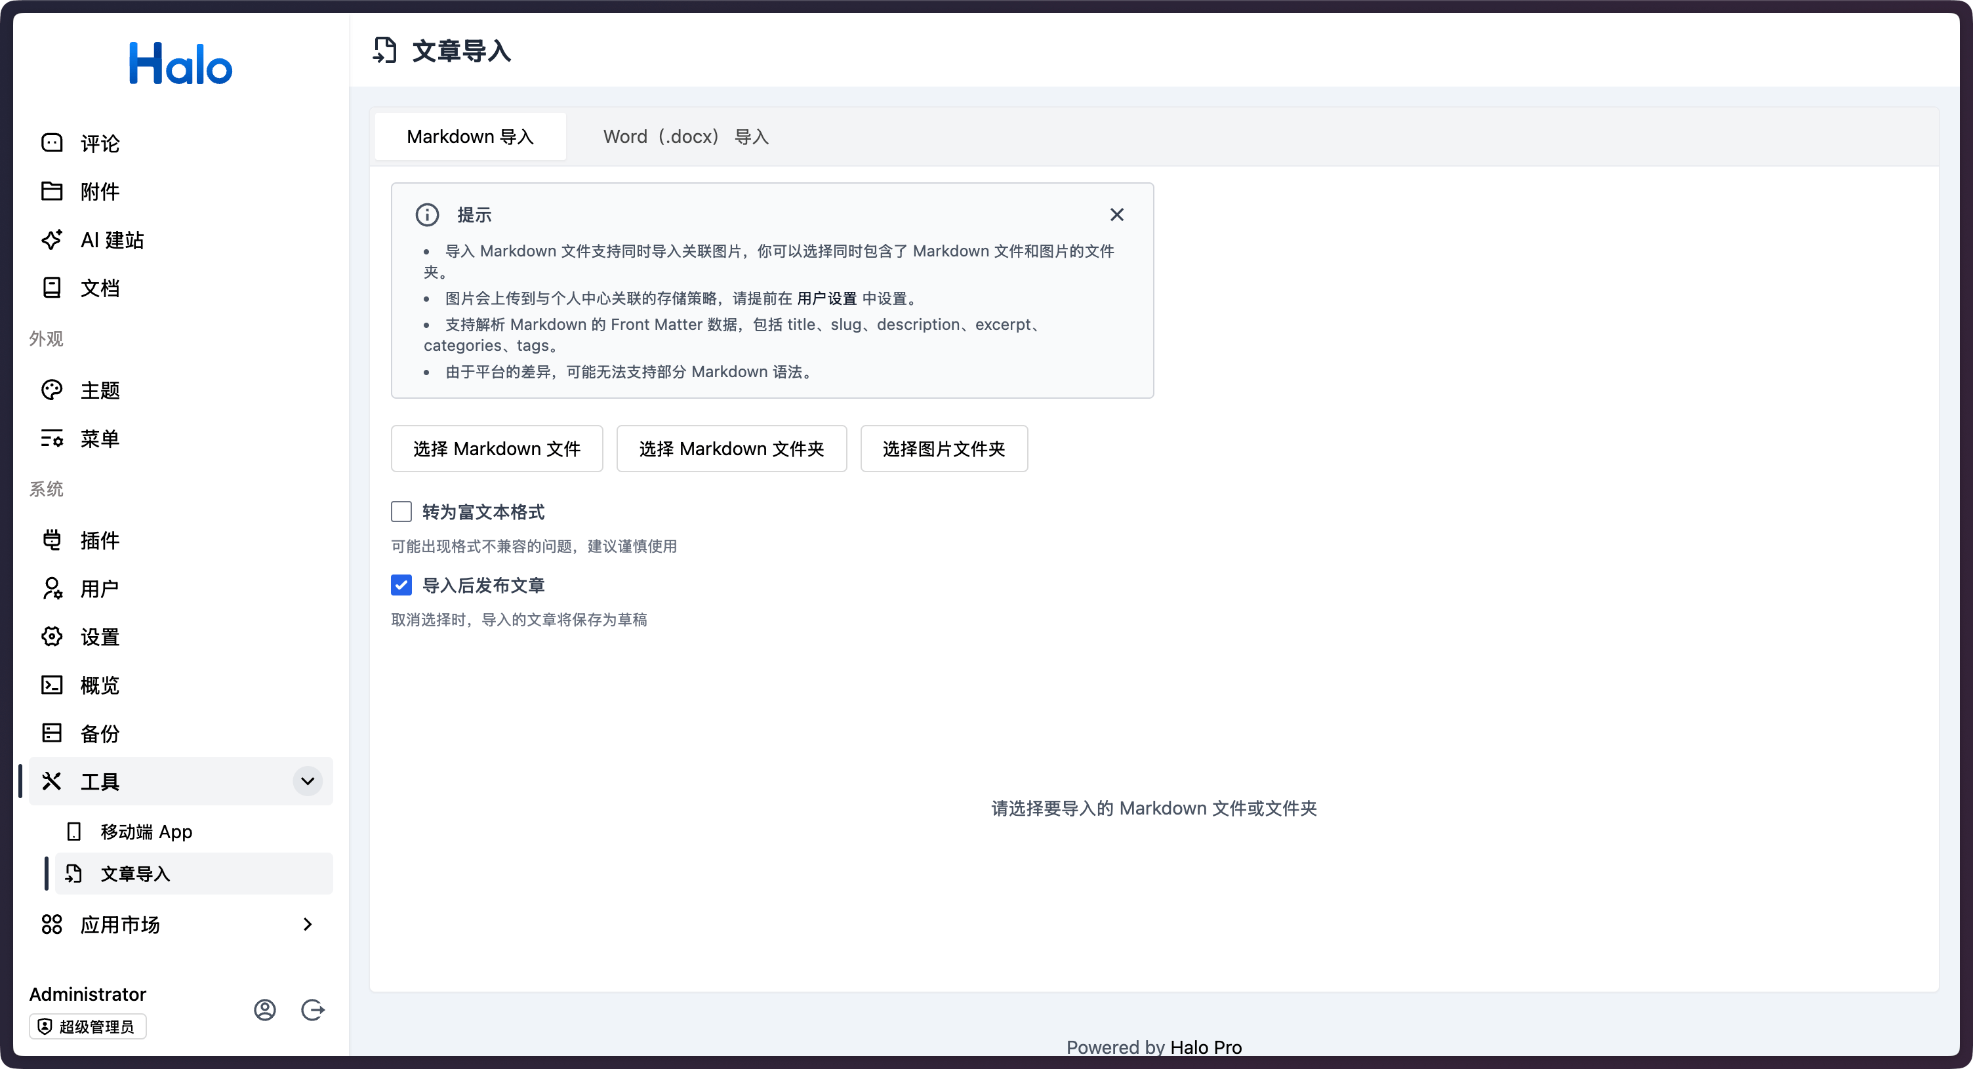Click 选择 Markdown 文件 button
The width and height of the screenshot is (1973, 1069).
click(497, 449)
